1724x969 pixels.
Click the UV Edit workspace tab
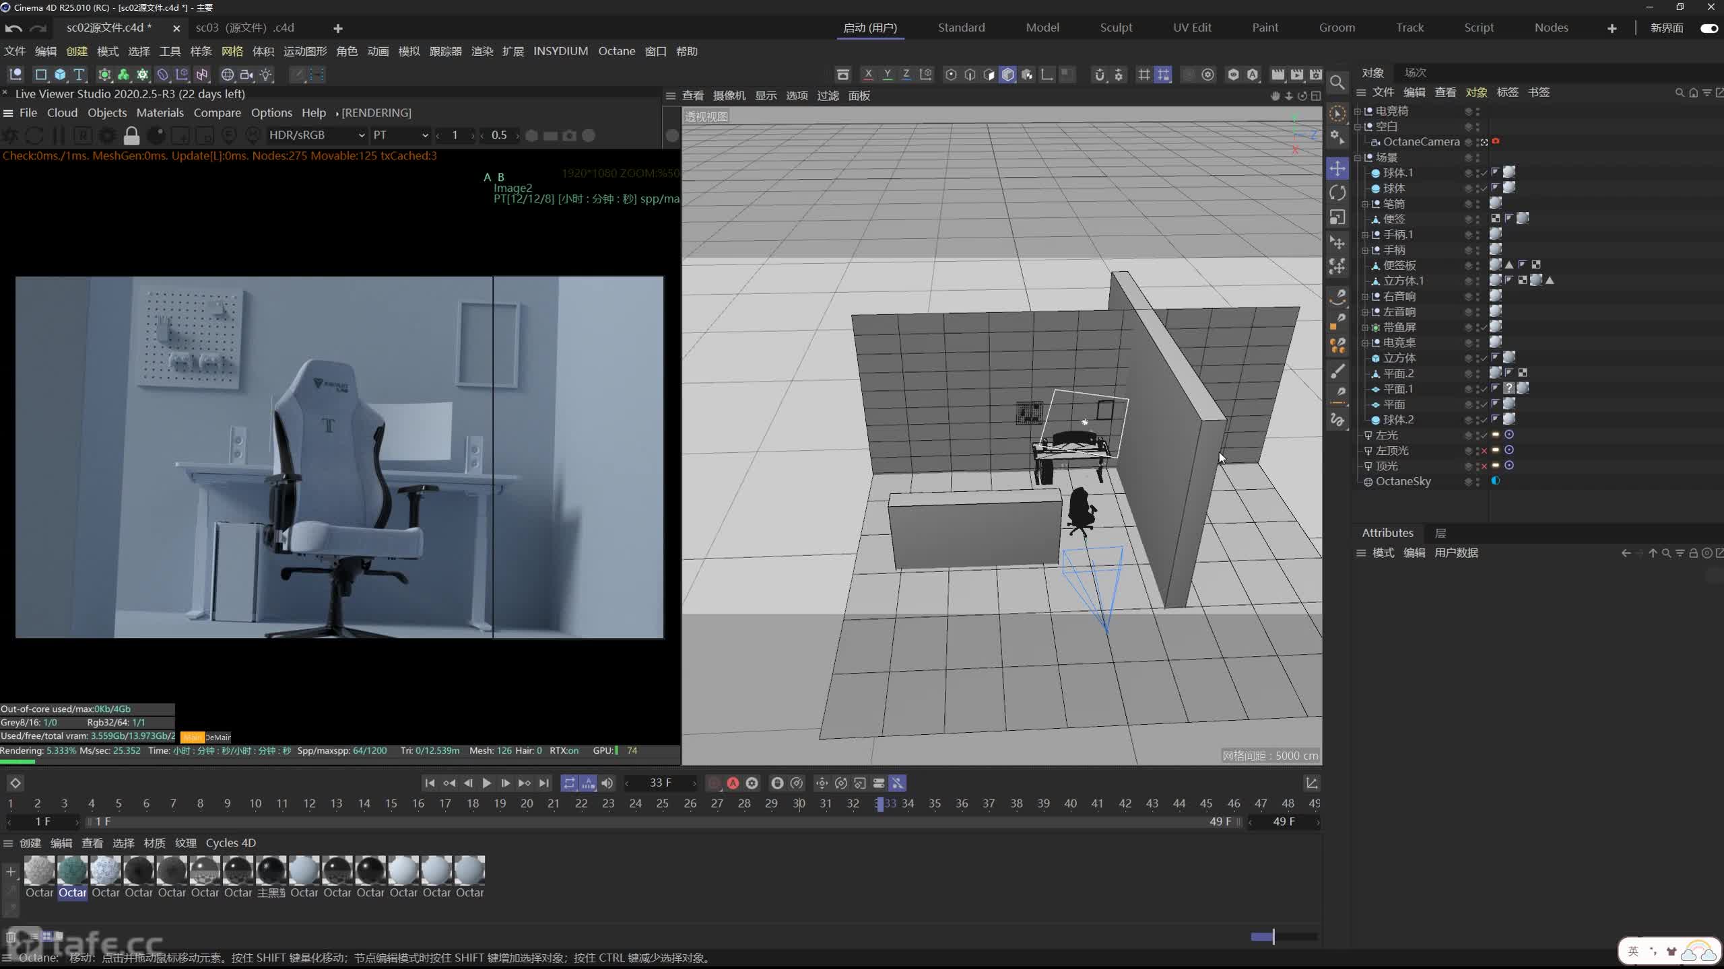1191,27
